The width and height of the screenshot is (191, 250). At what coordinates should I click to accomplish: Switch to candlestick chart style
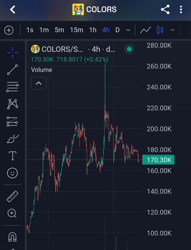(160, 30)
